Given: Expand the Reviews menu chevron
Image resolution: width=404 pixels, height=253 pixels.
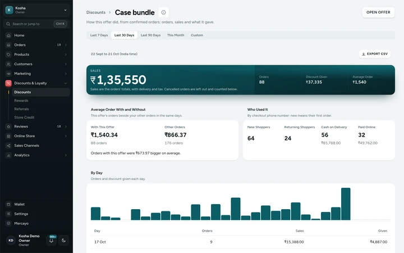Looking at the screenshot, I should pyautogui.click(x=66, y=126).
